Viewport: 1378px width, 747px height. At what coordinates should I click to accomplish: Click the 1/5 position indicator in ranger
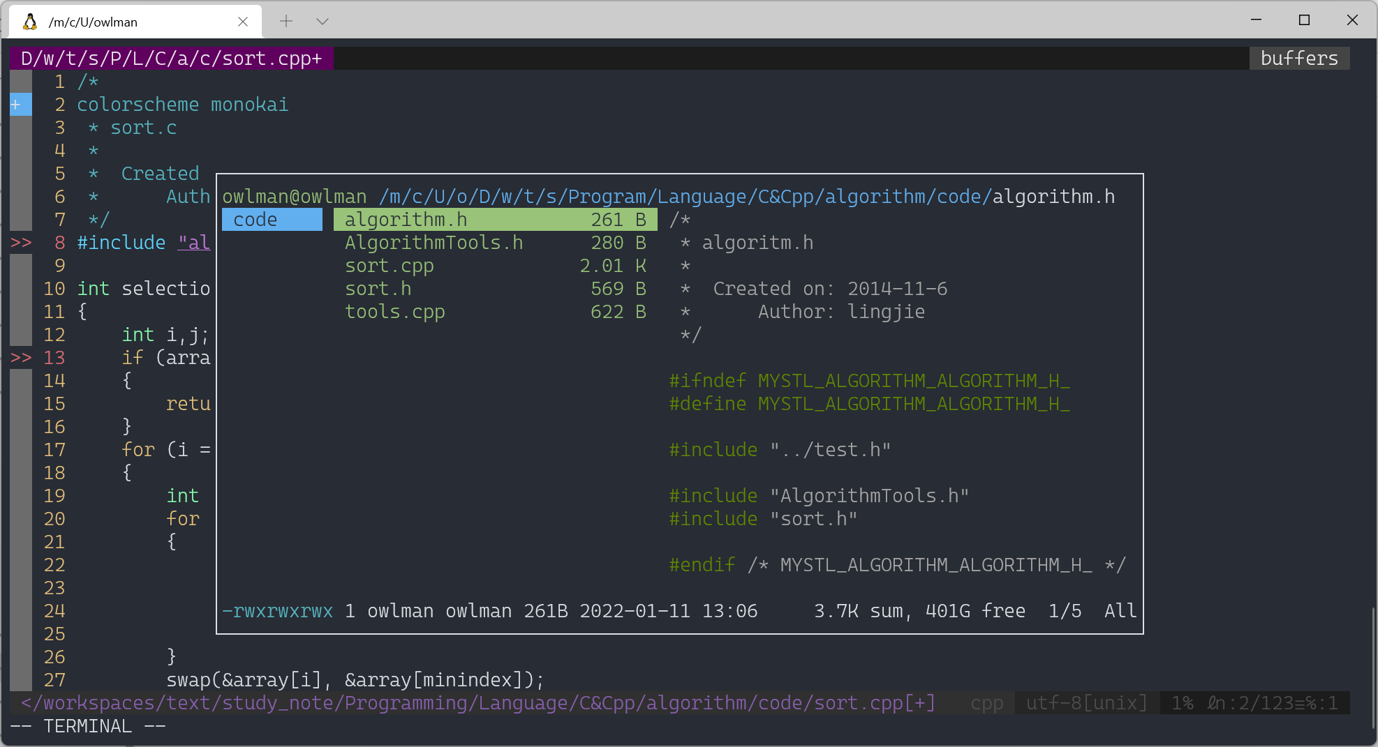coord(1065,611)
